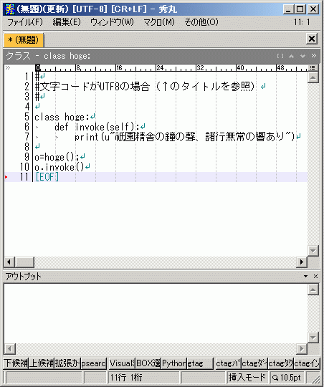The width and height of the screenshot is (324, 387).
Task: Expand the class bar double-chevron menu
Action: [314, 55]
